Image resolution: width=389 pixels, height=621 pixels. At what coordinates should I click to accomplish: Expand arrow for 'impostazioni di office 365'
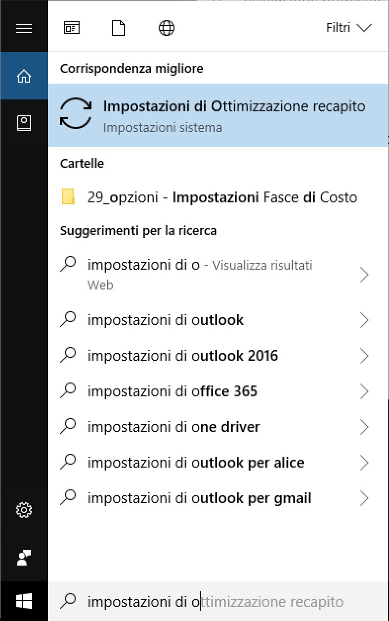[x=365, y=391]
